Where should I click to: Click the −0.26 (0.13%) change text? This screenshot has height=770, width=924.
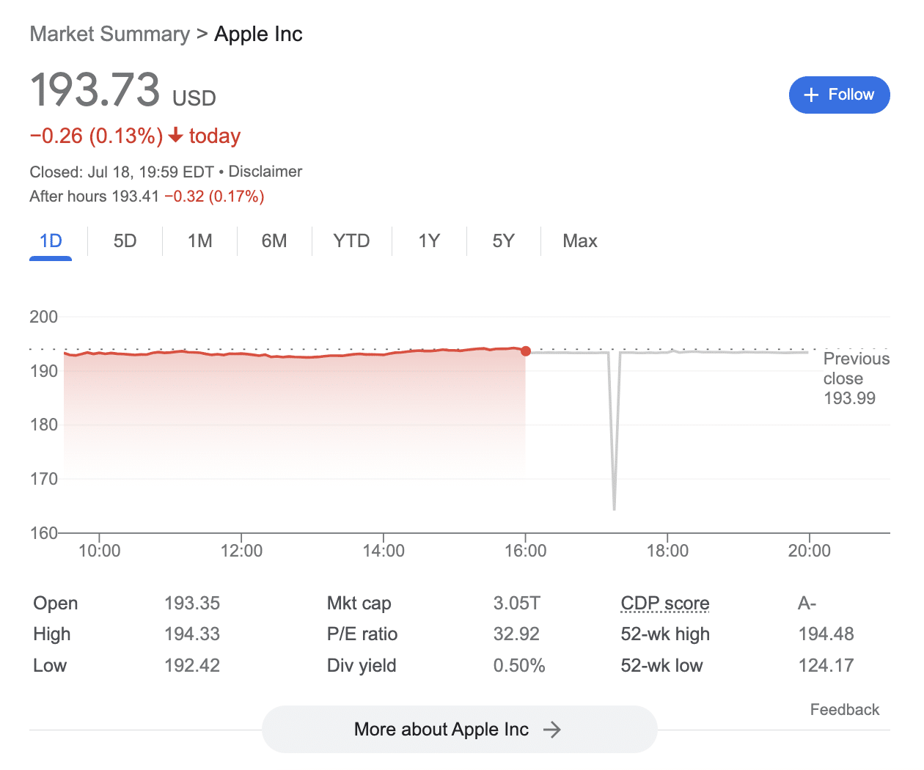(x=96, y=136)
